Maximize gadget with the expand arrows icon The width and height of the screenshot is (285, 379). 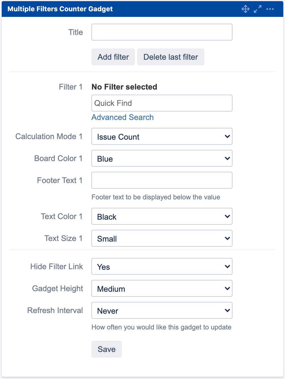point(258,9)
